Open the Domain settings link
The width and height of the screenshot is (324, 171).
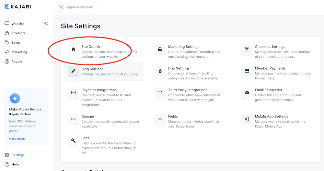pos(87,117)
